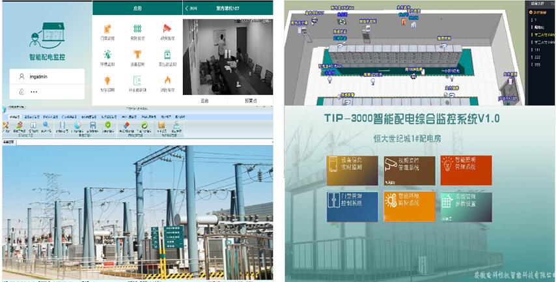Open the door access monitoring app icon
The image size is (556, 282).
107,29
